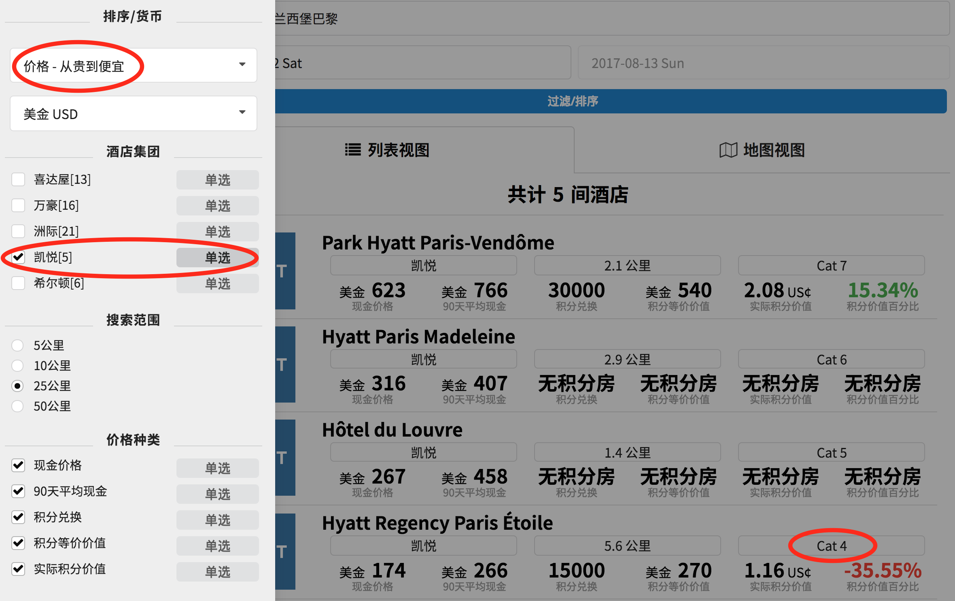Check the 洲际[21] hotel group box
Viewport: 955px width, 601px height.
(18, 231)
